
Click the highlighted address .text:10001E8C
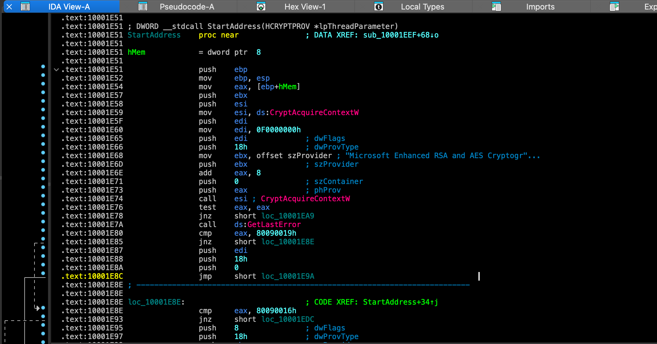tap(92, 276)
